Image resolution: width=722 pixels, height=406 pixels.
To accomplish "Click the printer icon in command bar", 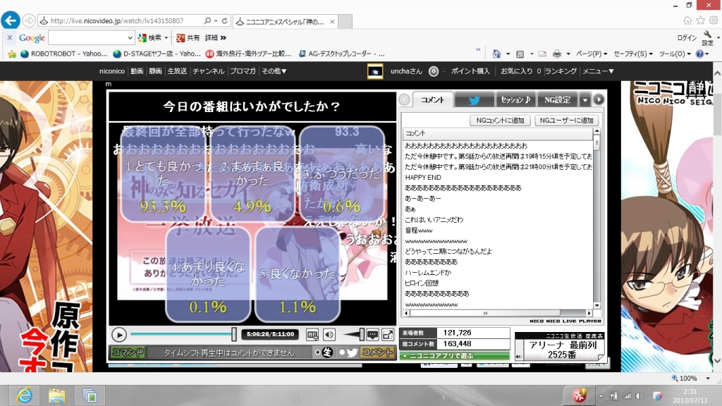I will (557, 54).
